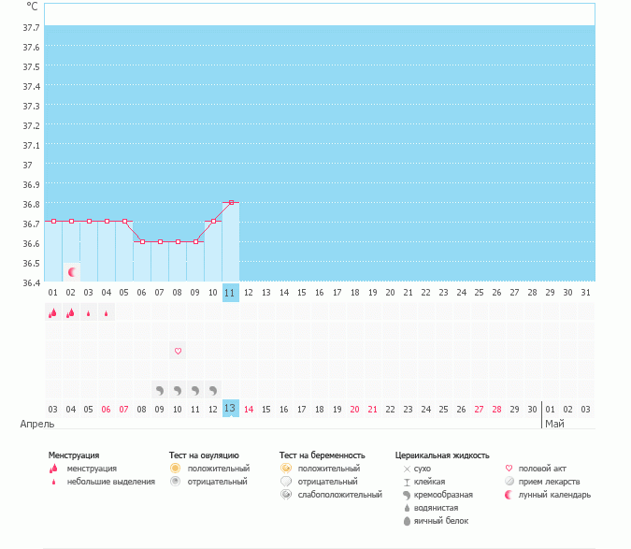Click the 36.8 temperature point on day 11
This screenshot has height=549, width=631.
click(x=231, y=202)
